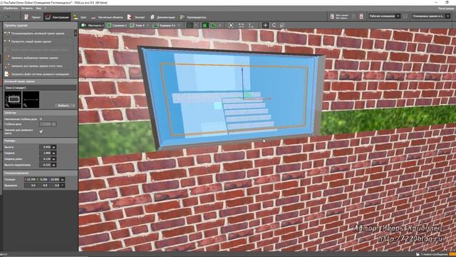This screenshot has height=257, width=456.
Task: Expand the Коридор 4.1 dropdown arrow
Action: pyautogui.click(x=179, y=26)
